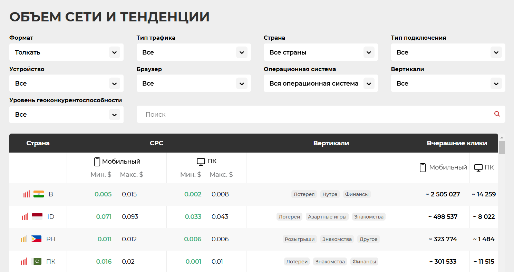Expand the Страна dropdown

click(321, 52)
